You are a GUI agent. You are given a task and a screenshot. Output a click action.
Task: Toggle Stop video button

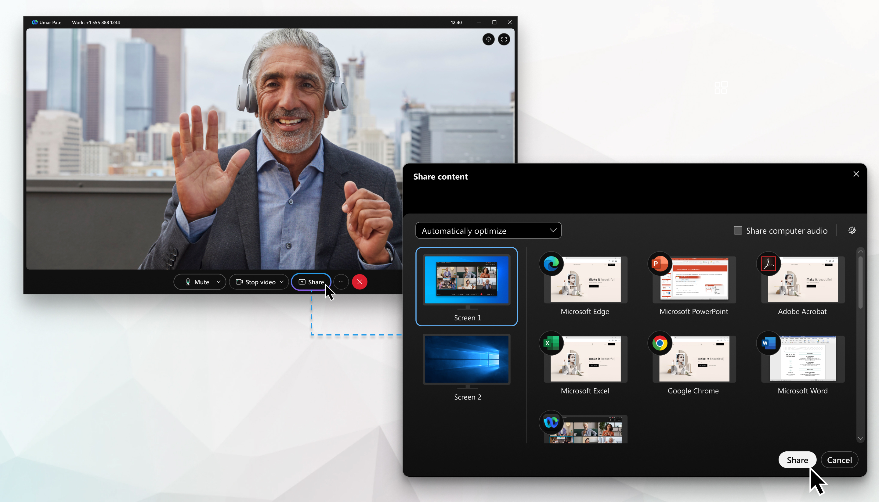(257, 282)
